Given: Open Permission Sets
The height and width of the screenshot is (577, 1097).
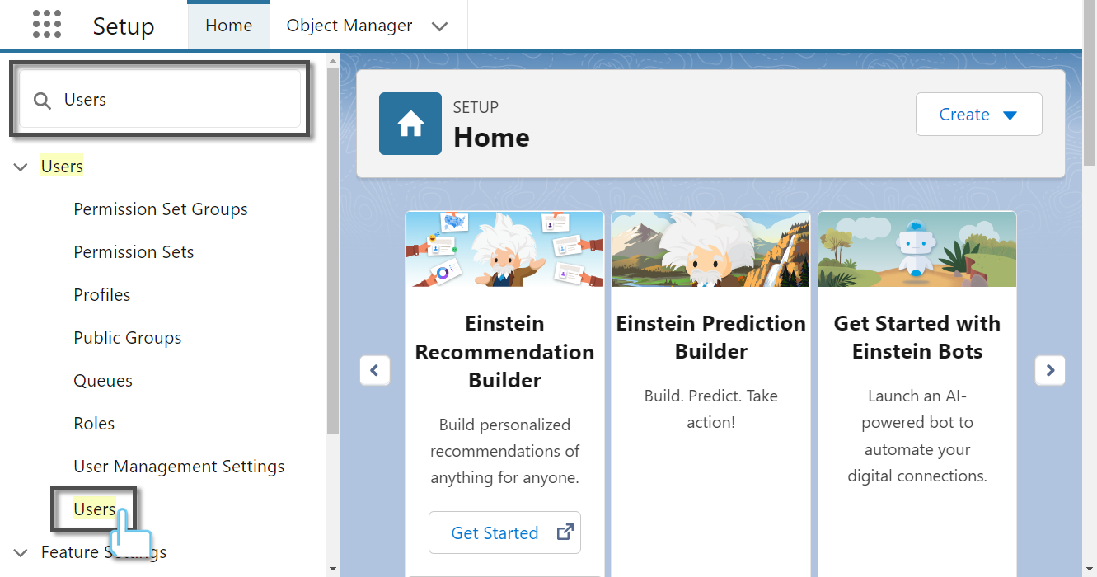Looking at the screenshot, I should [x=134, y=252].
